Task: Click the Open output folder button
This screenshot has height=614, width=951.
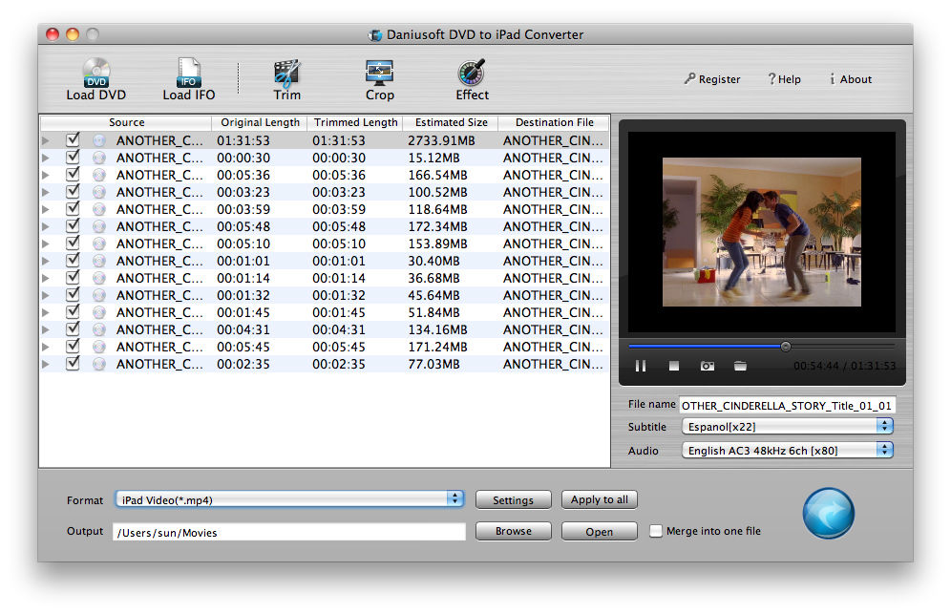Action: pyautogui.click(x=600, y=531)
